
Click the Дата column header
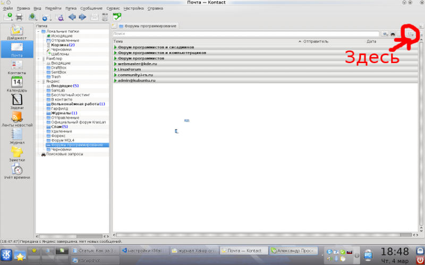pos(392,41)
